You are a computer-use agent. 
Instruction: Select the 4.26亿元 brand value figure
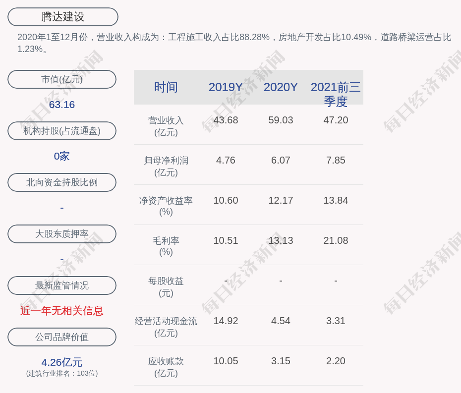click(x=62, y=362)
